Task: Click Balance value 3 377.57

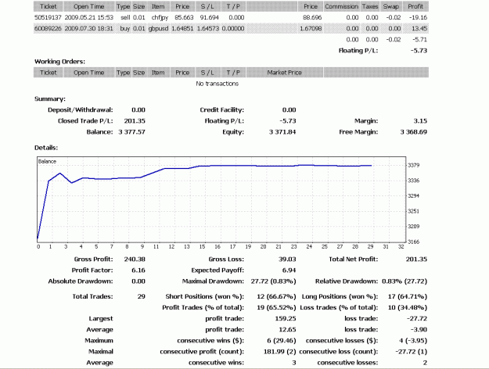Action: 132,132
